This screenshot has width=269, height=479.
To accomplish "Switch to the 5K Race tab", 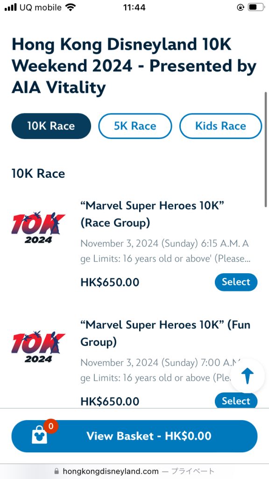I will click(x=135, y=126).
